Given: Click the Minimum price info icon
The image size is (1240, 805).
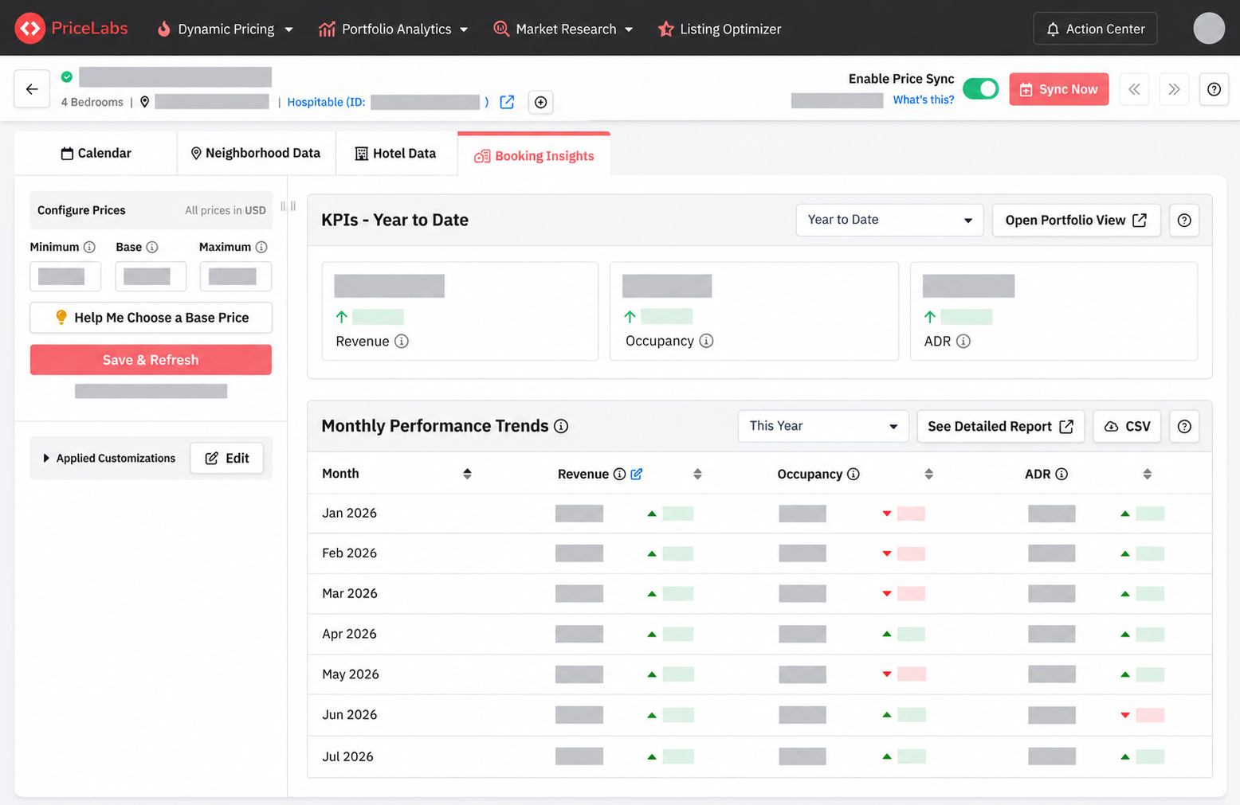Looking at the screenshot, I should coord(89,247).
